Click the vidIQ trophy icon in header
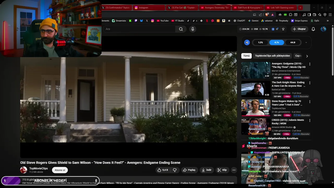The image size is (334, 188). (x=283, y=29)
